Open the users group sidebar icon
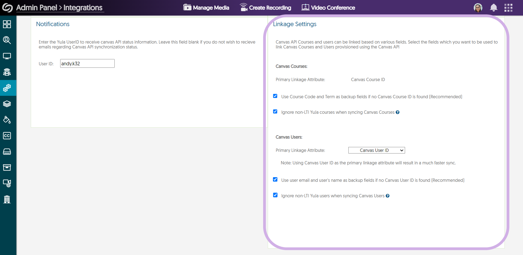The width and height of the screenshot is (523, 255). point(7,72)
